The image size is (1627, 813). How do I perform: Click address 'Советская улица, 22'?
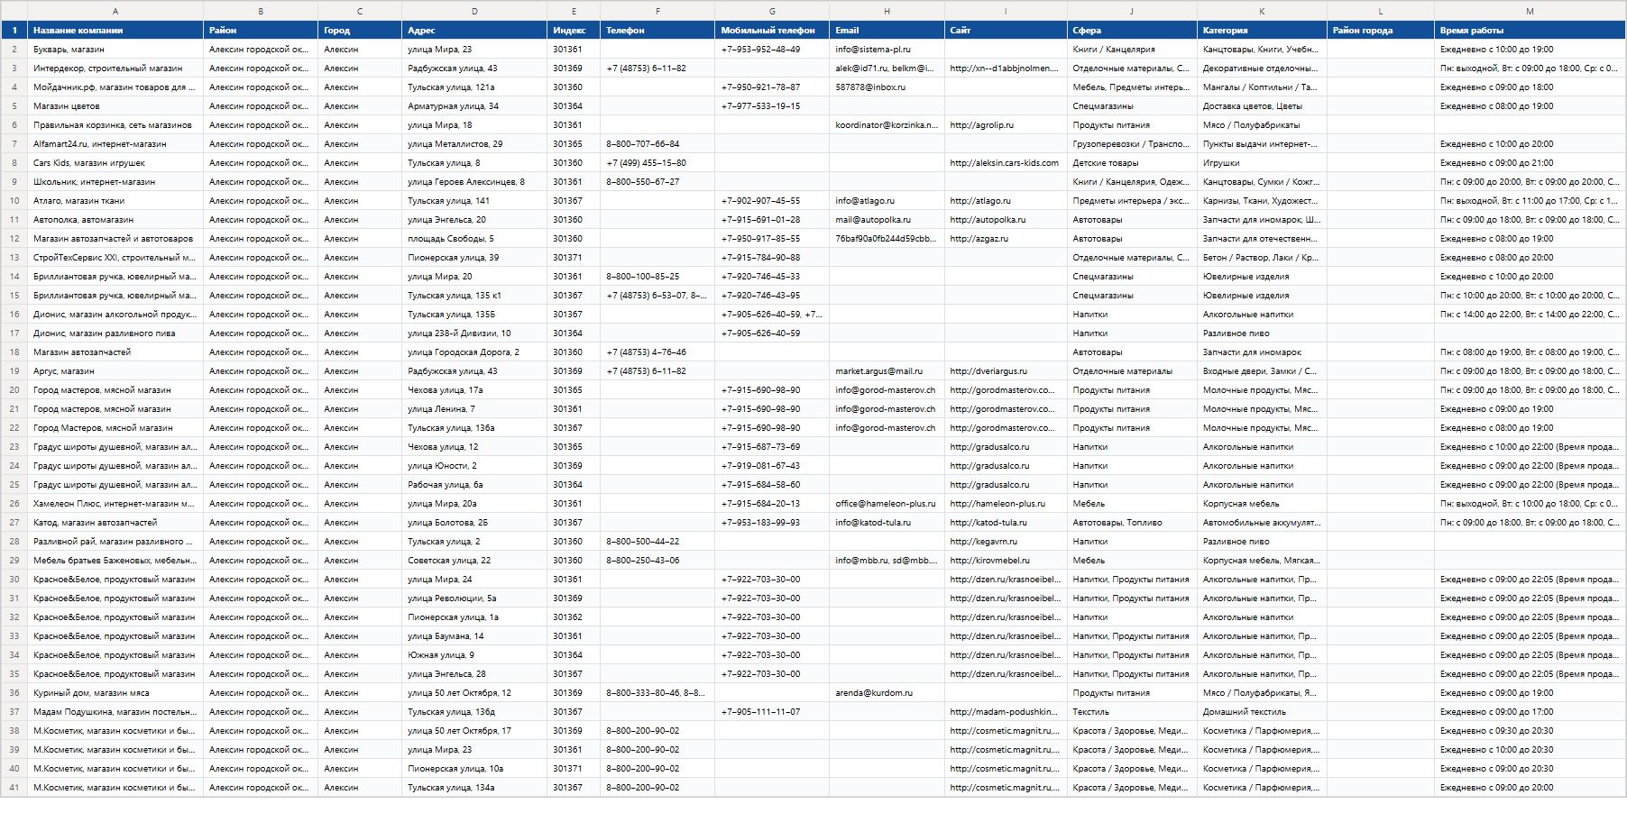click(x=474, y=561)
